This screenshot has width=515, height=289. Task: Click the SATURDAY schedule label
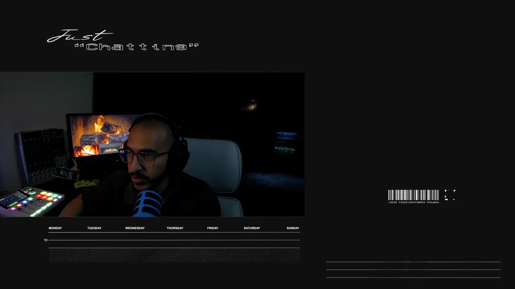point(252,228)
